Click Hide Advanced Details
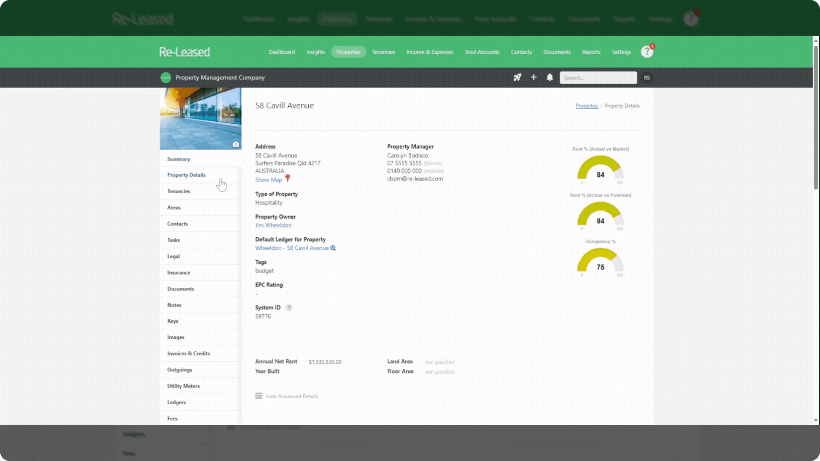 click(292, 396)
